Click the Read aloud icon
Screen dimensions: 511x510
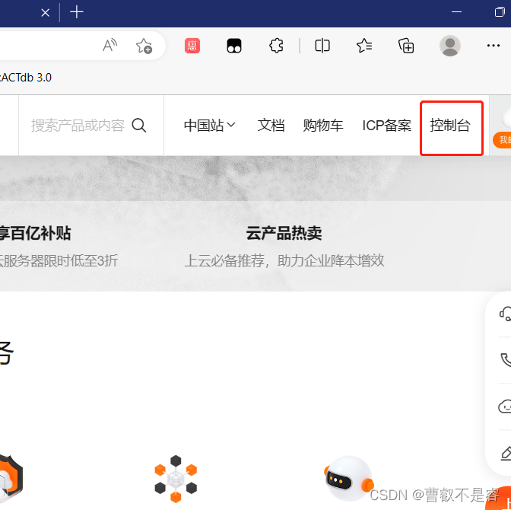pos(109,46)
